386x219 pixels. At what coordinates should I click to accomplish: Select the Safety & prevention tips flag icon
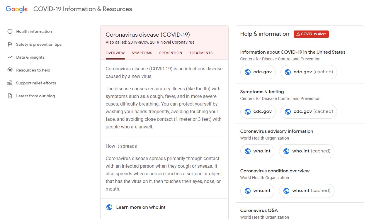(10, 44)
